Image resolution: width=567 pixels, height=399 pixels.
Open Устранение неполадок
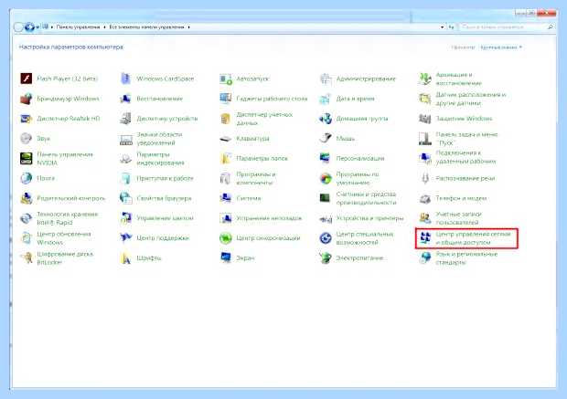[261, 218]
